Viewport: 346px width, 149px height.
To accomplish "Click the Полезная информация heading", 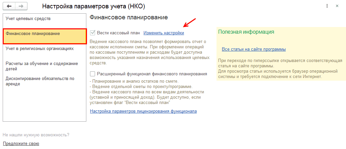I will coord(246,32).
